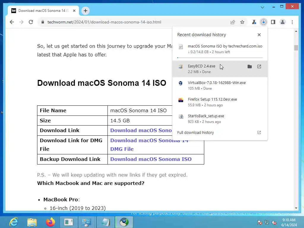Bookmark this page with the star icon
304x228 pixels.
pyautogui.click(x=242, y=22)
